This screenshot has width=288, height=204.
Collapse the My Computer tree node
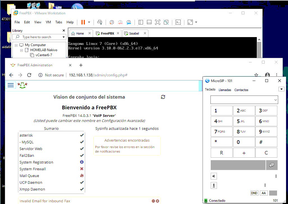tap(16, 45)
